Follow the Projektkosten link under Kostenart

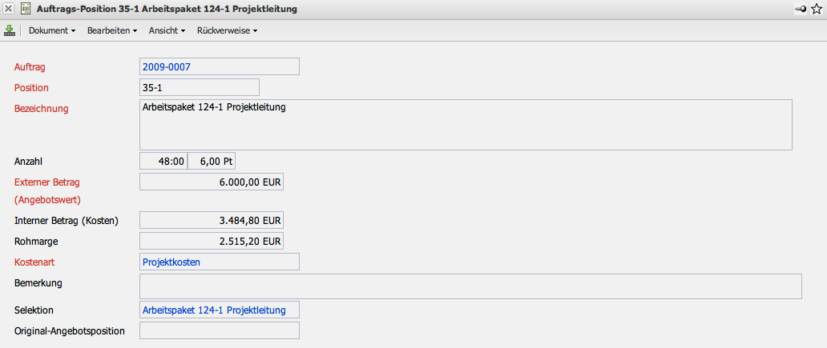pos(171,262)
